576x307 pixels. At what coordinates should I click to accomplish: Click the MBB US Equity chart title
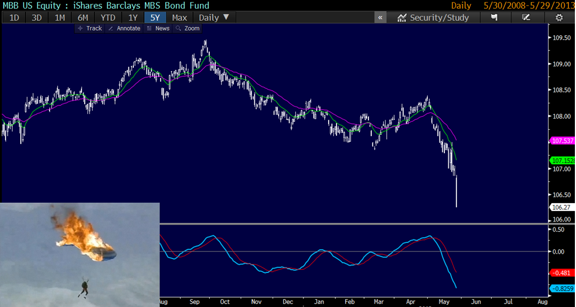point(106,5)
